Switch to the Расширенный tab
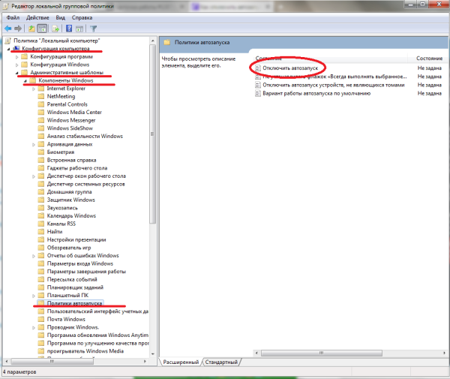The height and width of the screenshot is (379, 450). click(x=181, y=362)
